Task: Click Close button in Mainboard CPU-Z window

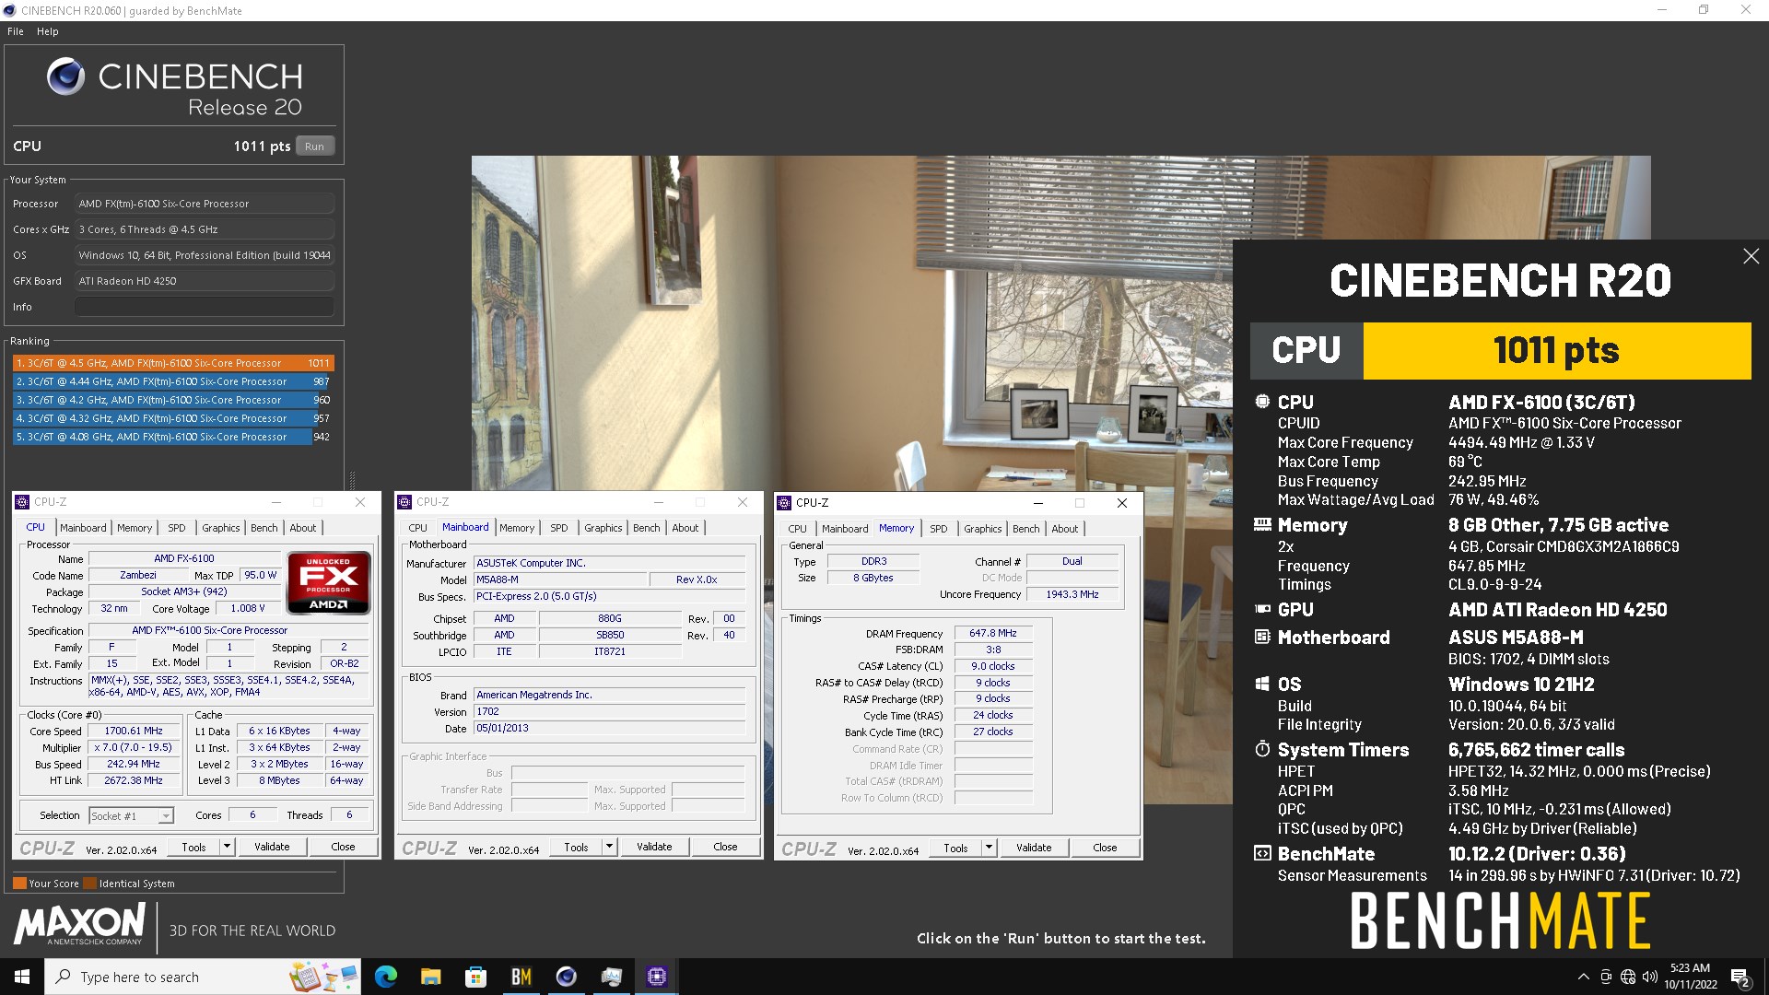Action: coord(725,847)
